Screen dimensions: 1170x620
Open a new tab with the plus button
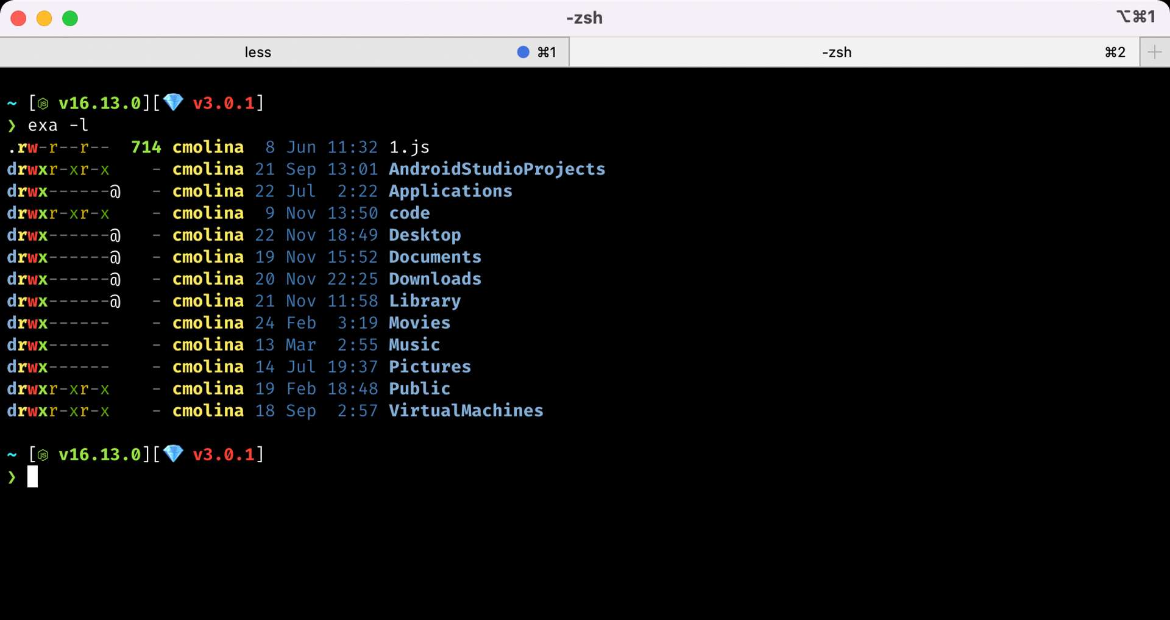pos(1154,52)
